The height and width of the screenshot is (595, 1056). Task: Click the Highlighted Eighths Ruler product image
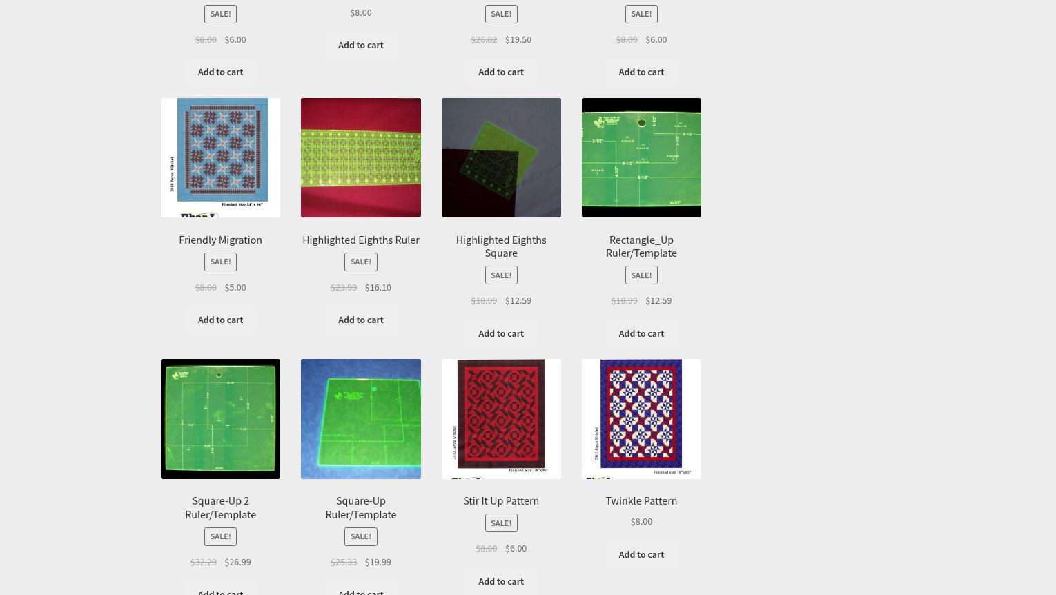(360, 157)
